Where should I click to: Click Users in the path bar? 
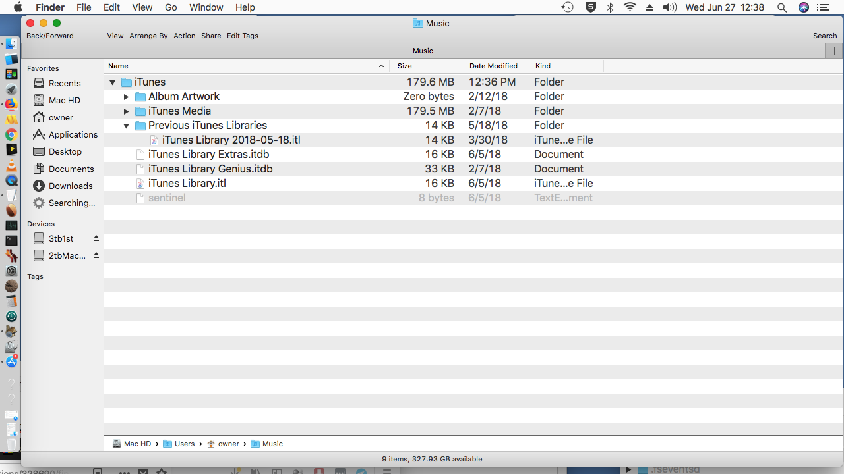pos(184,444)
